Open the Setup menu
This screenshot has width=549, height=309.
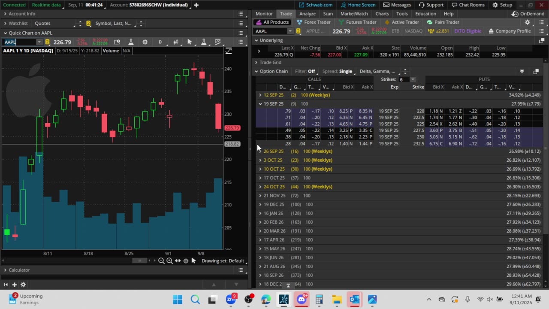coord(502,5)
